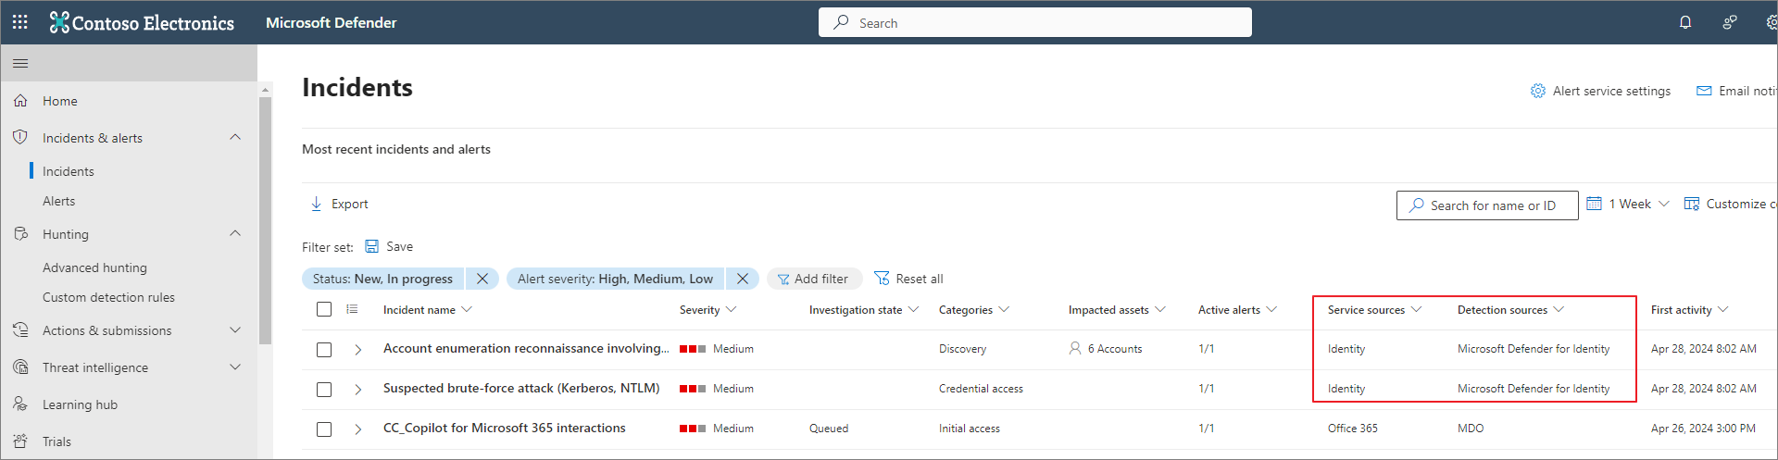The height and width of the screenshot is (460, 1778).
Task: Click the Search for name or ID field
Action: point(1487,205)
